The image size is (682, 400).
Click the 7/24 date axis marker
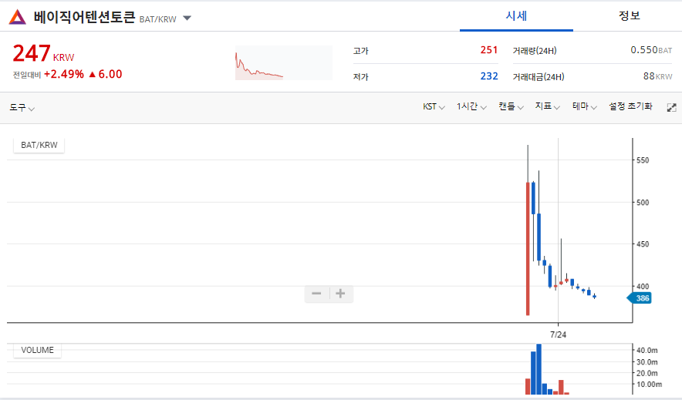tap(558, 334)
